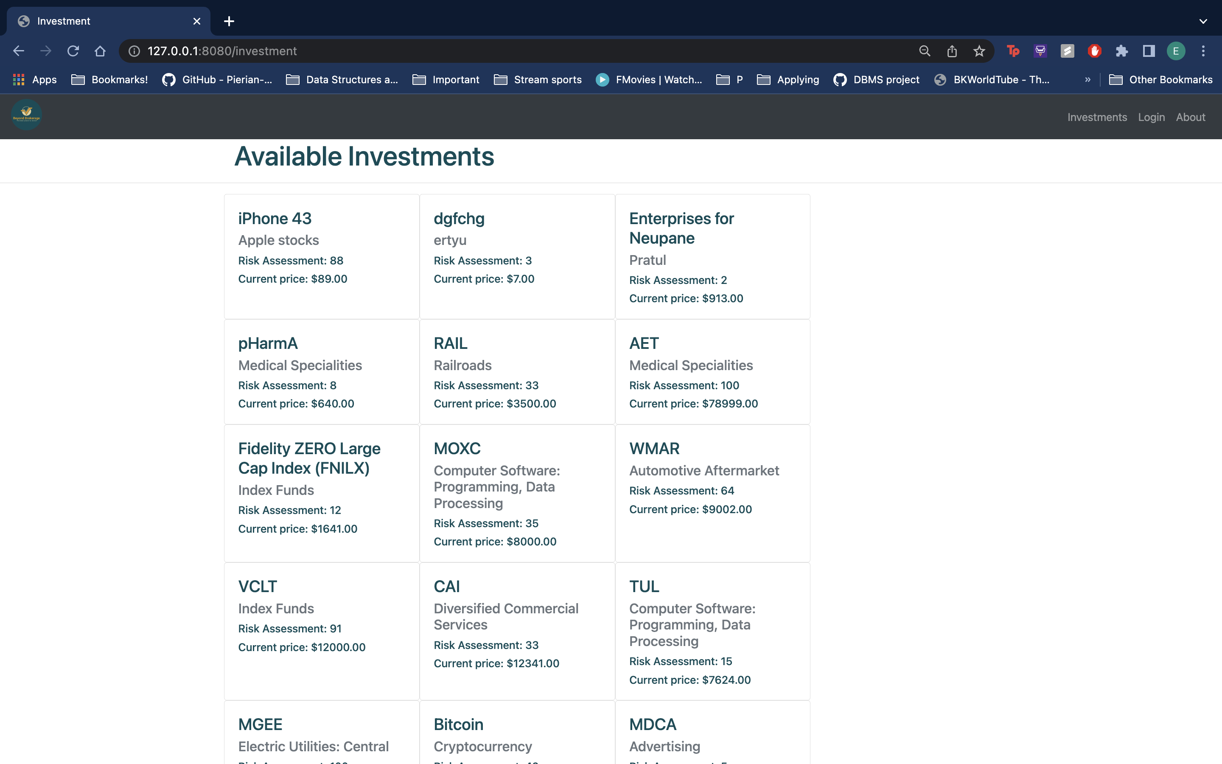Reload the current page
1222x764 pixels.
point(73,51)
